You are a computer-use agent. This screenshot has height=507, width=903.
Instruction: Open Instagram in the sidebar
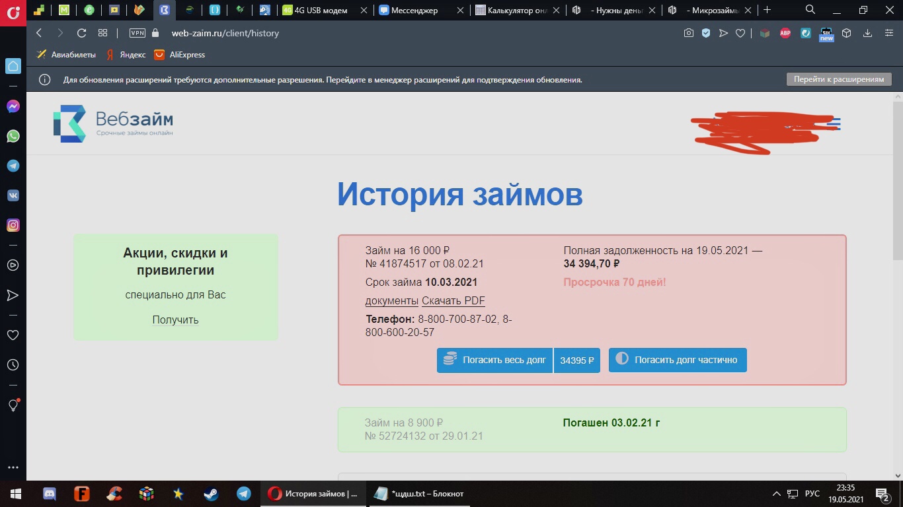pyautogui.click(x=13, y=225)
